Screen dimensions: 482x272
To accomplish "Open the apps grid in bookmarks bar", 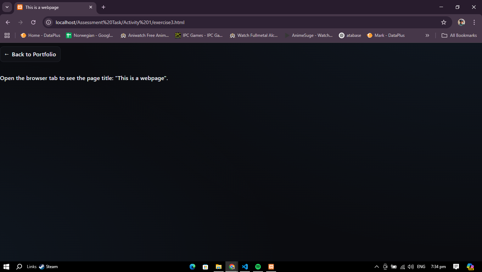I will pos(7,35).
